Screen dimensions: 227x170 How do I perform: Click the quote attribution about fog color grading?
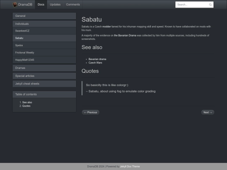[x=121, y=92]
